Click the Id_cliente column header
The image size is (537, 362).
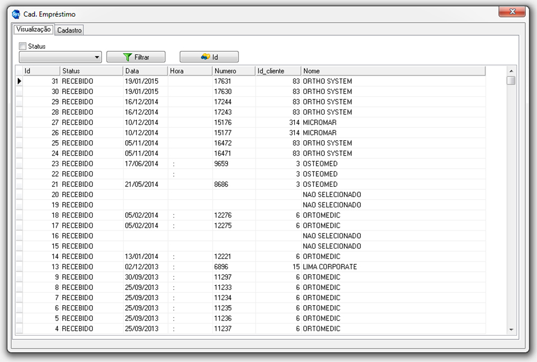click(x=278, y=71)
